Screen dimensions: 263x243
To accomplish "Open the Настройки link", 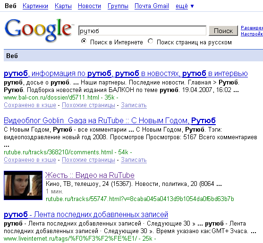I will click(x=252, y=34).
